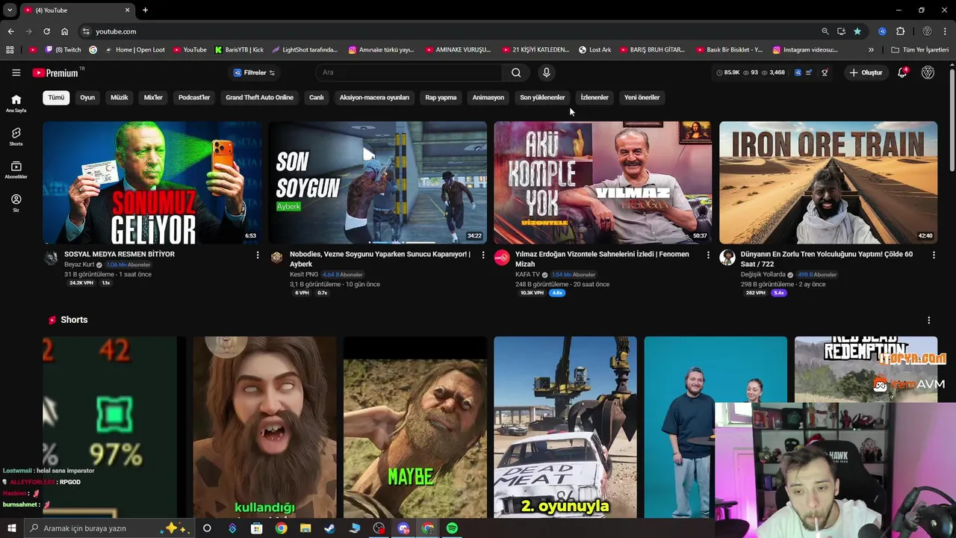Open a new browser tab
The image size is (956, 538).
(x=145, y=10)
